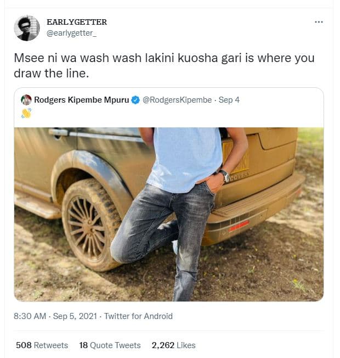Open the tweet's more options menu
Viewport: 340px width, 358px height.
(x=319, y=22)
